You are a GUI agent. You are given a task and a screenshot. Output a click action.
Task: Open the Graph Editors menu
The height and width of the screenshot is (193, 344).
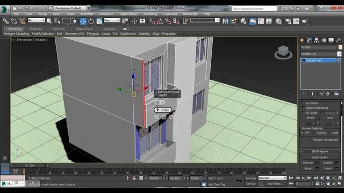click(x=128, y=14)
